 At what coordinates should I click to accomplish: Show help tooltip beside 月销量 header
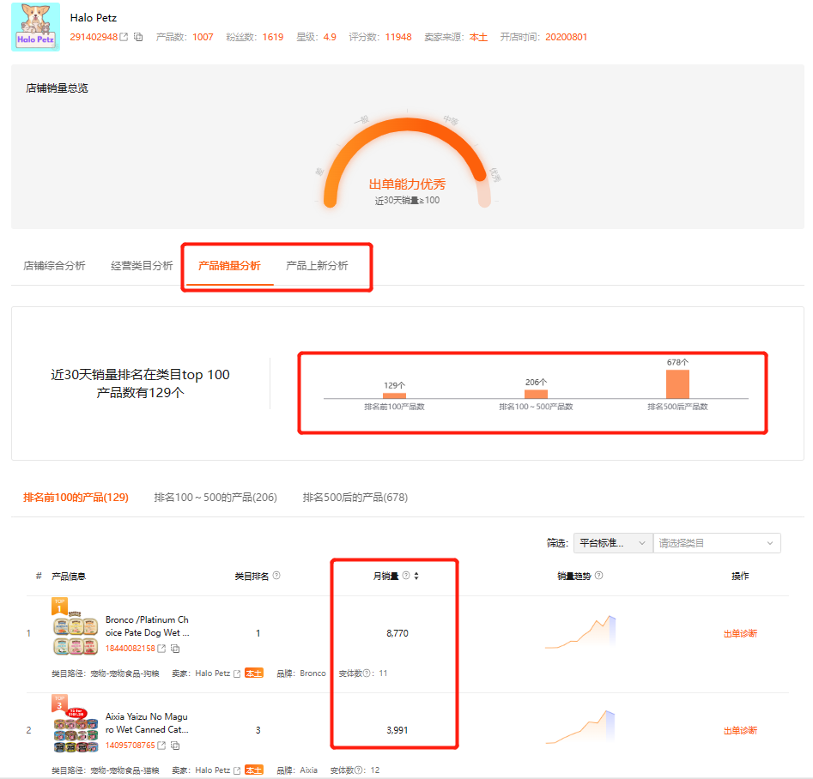point(406,576)
